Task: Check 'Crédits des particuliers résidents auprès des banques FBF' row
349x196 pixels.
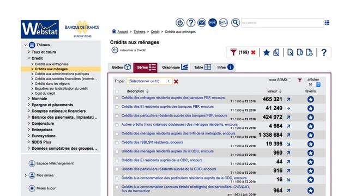Action: 117,116
